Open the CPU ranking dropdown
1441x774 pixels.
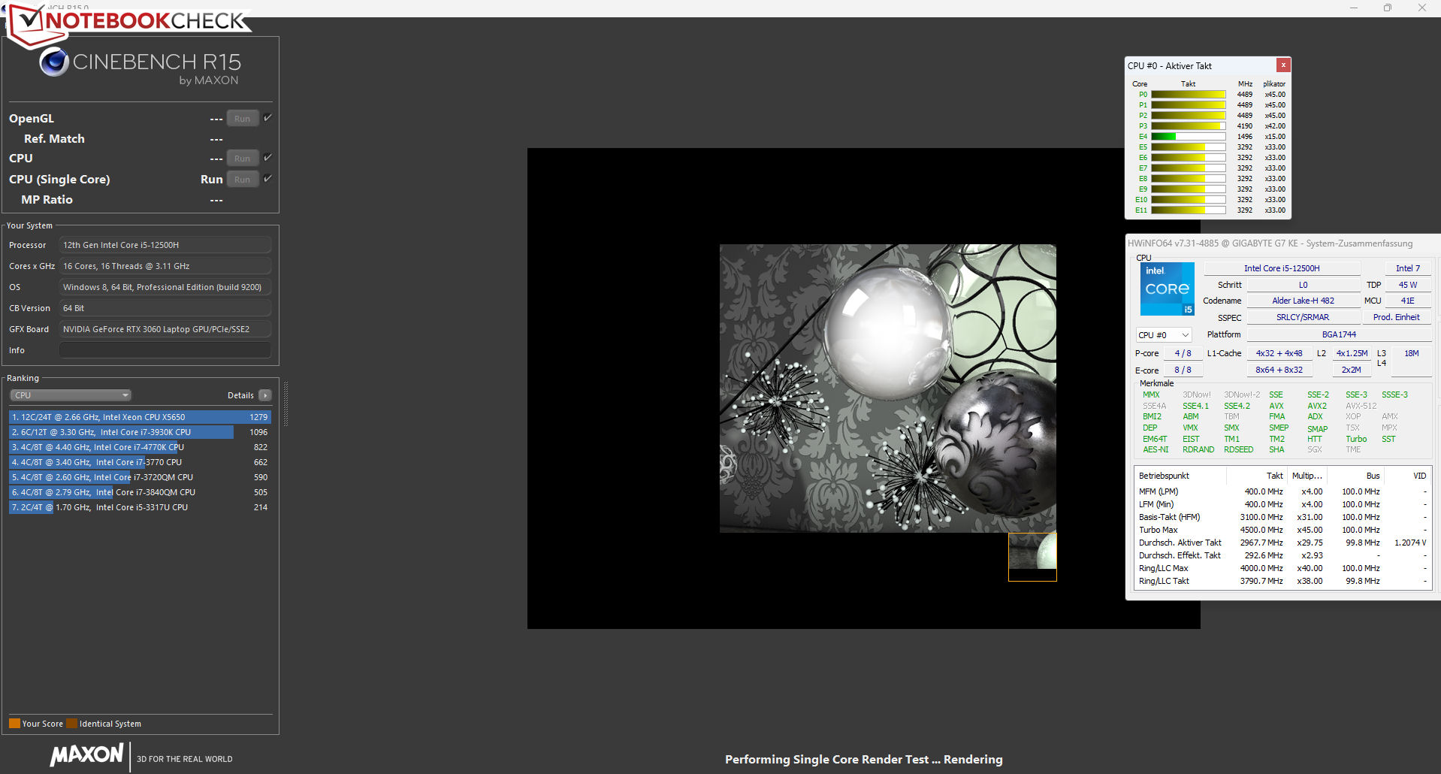[x=71, y=395]
